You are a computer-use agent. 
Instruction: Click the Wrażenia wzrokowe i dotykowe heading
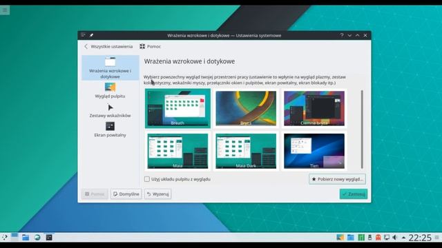pyautogui.click(x=189, y=61)
